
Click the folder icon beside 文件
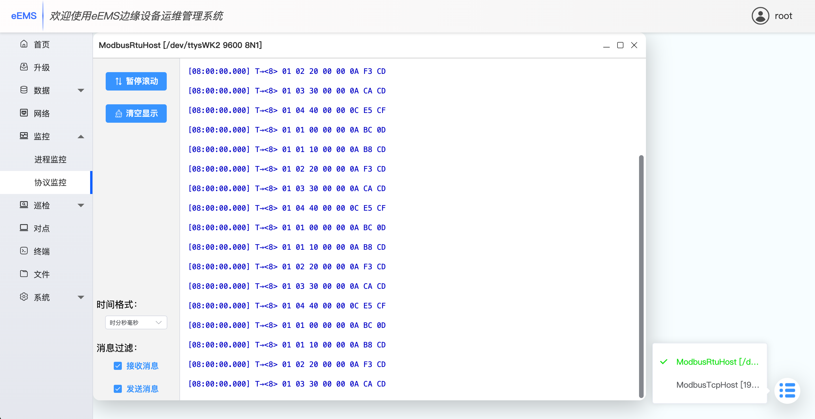pyautogui.click(x=24, y=274)
